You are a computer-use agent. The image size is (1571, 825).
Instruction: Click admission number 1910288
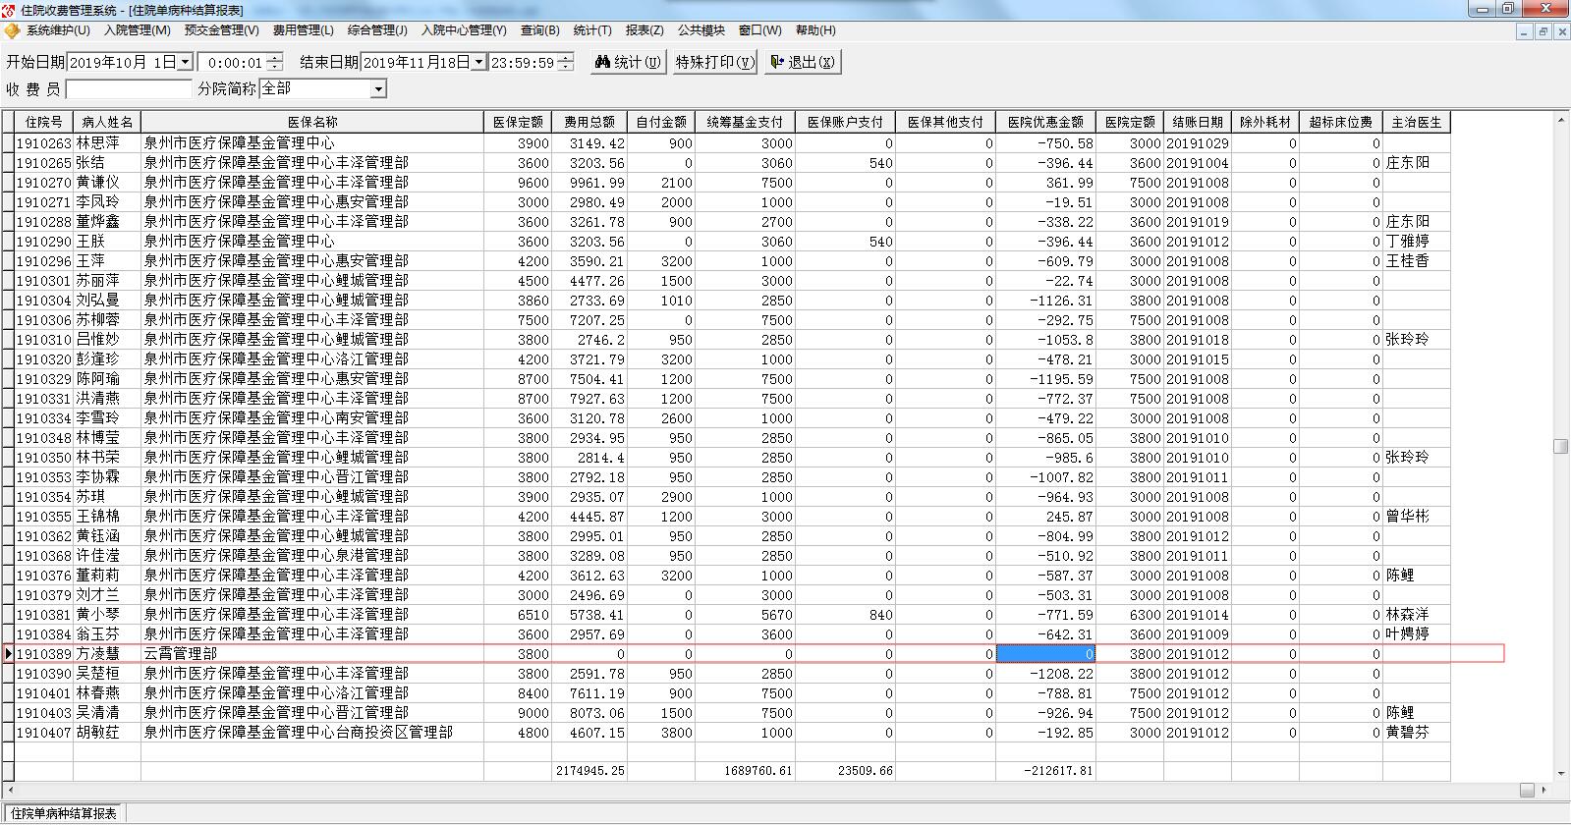tap(43, 221)
